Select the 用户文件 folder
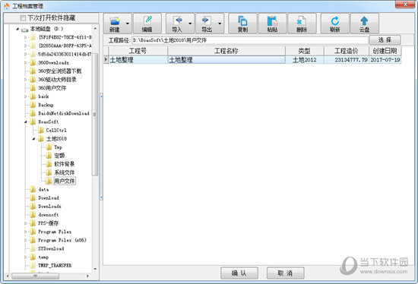The width and height of the screenshot is (418, 284). [x=65, y=181]
